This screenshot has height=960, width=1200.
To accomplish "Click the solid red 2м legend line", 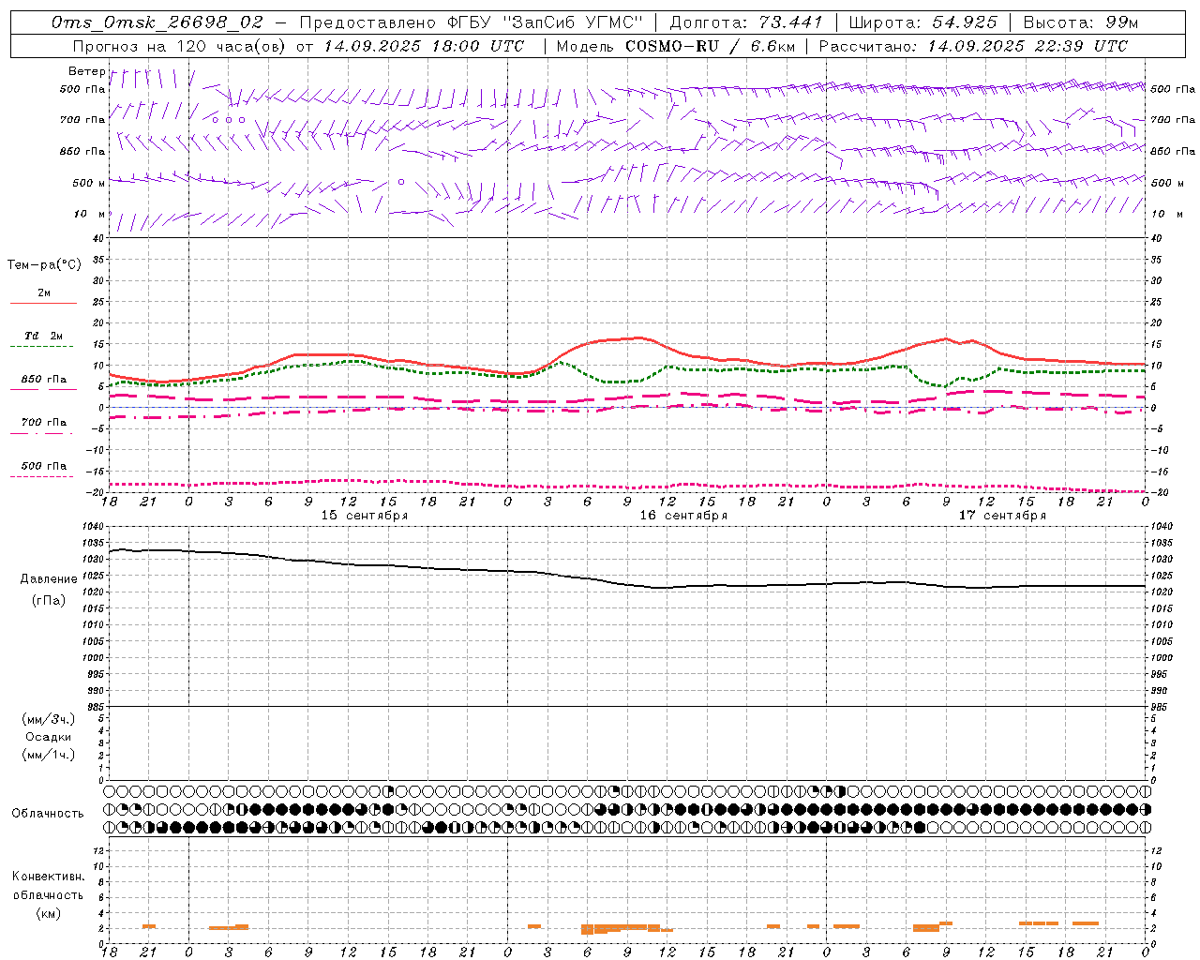I will click(43, 303).
